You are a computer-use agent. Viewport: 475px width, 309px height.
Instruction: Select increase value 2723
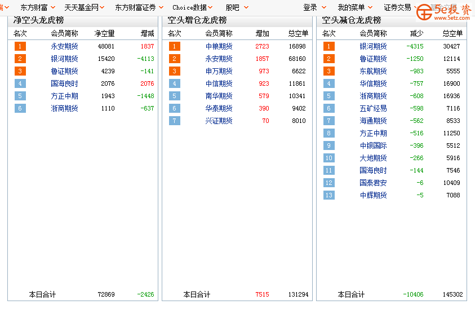click(x=262, y=46)
